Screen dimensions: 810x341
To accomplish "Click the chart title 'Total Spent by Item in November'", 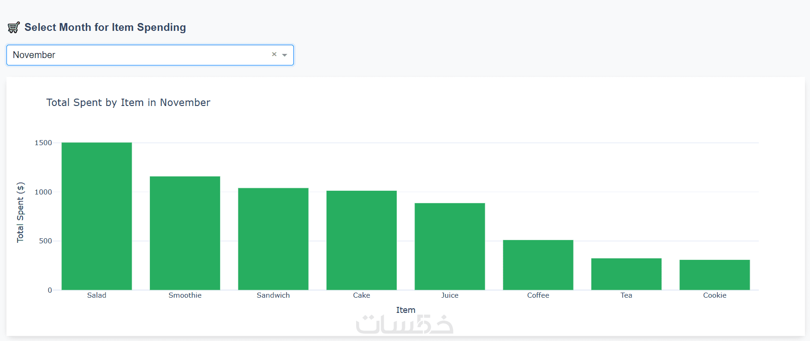I will (x=128, y=102).
